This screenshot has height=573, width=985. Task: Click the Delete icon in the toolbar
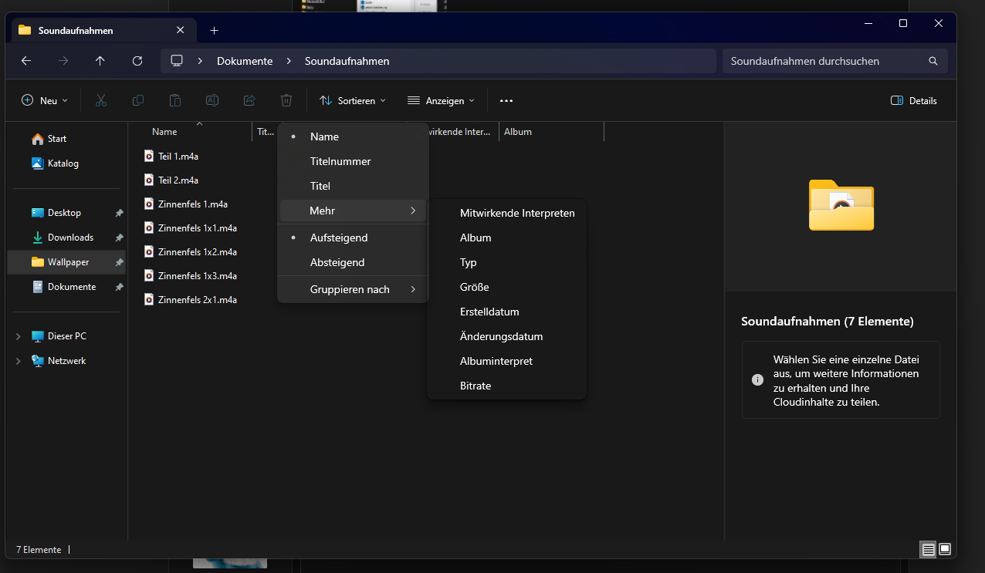point(286,100)
